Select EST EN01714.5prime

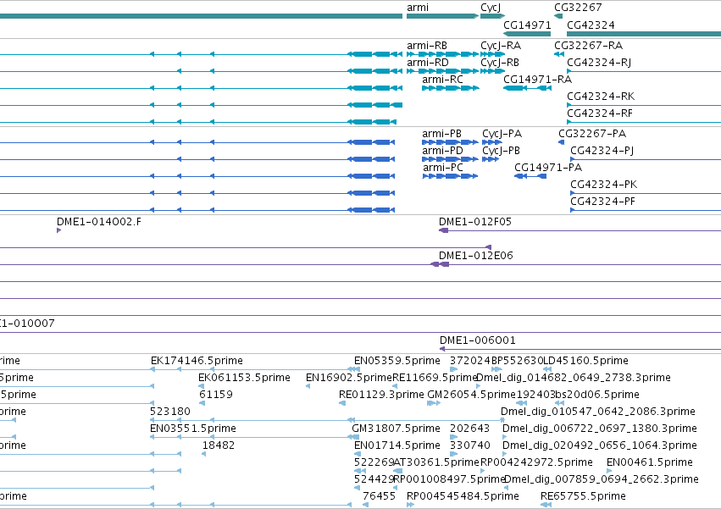point(397,445)
